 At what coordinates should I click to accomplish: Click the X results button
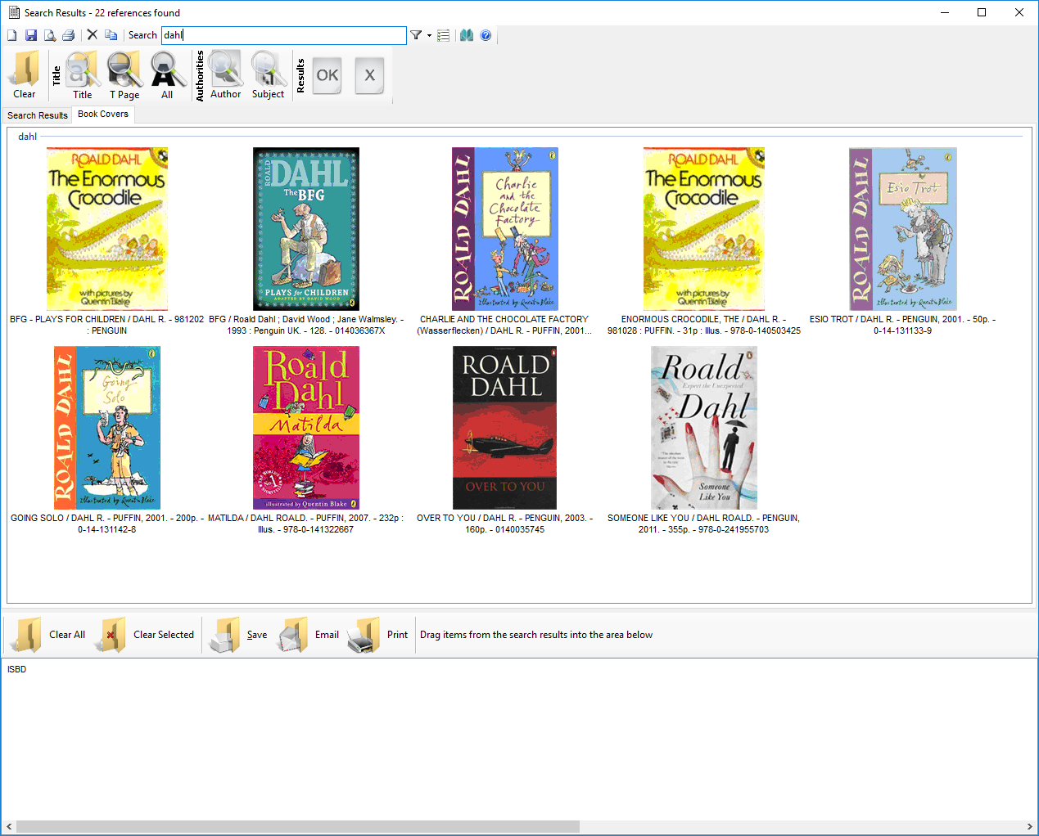click(x=370, y=75)
